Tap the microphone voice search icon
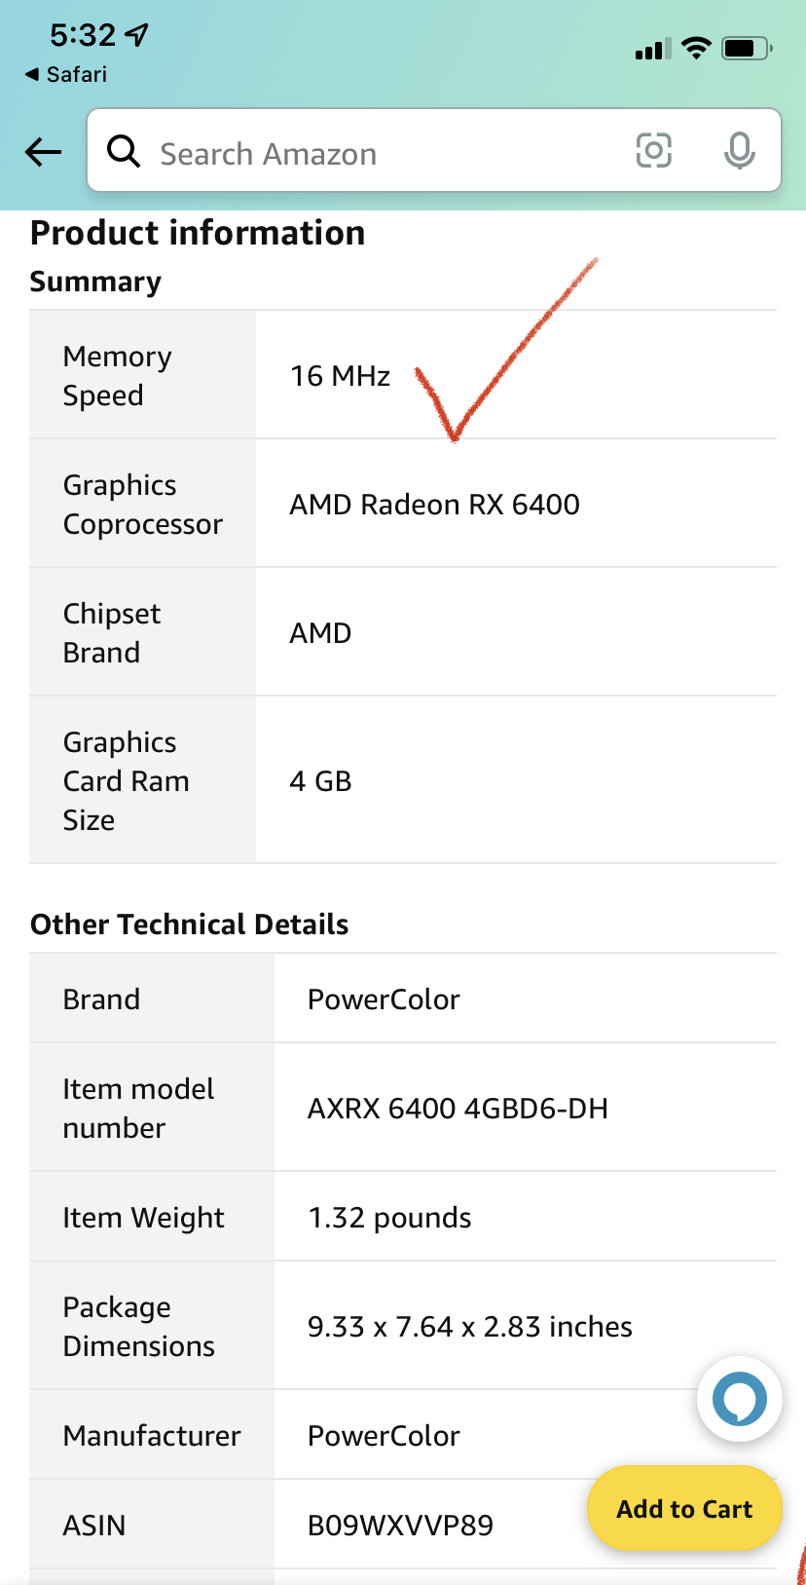The height and width of the screenshot is (1585, 806). pyautogui.click(x=740, y=151)
